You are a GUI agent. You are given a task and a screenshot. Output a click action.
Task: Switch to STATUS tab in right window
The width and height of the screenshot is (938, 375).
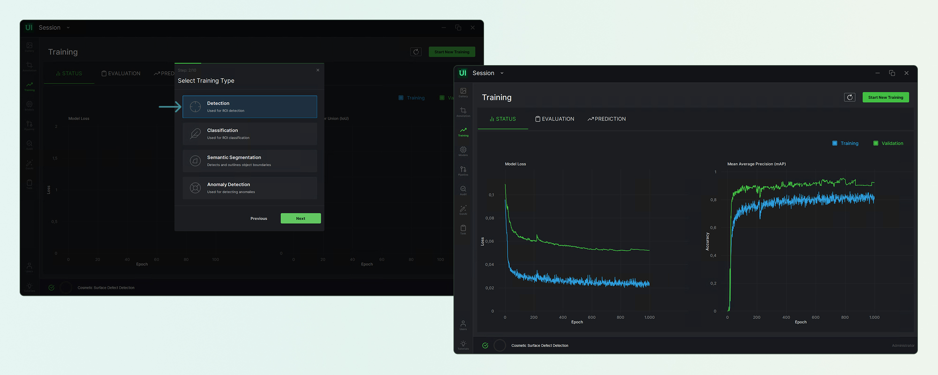tap(503, 119)
